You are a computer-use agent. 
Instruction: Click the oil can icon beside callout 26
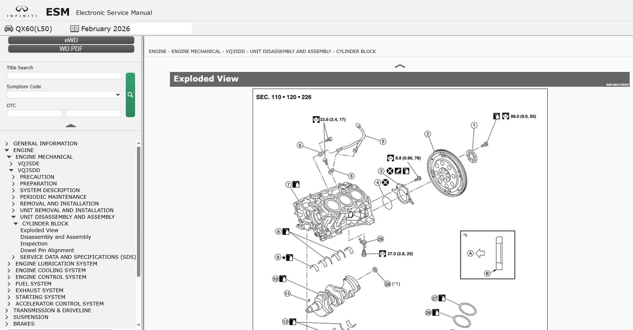(436, 313)
